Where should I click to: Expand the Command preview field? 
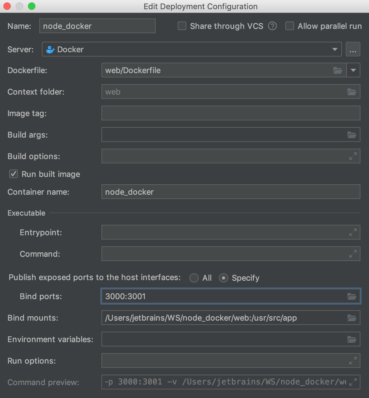353,382
